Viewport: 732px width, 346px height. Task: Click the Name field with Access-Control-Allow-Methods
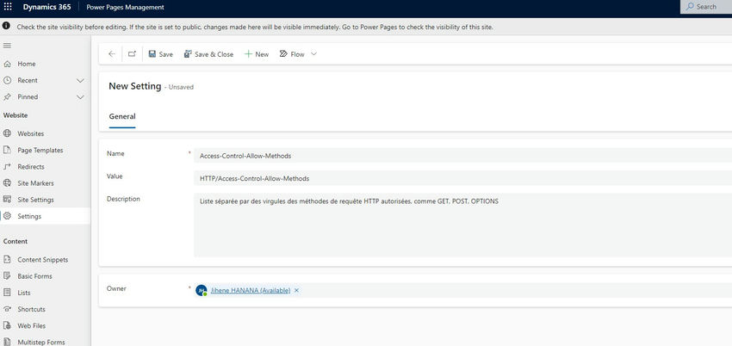pos(462,156)
